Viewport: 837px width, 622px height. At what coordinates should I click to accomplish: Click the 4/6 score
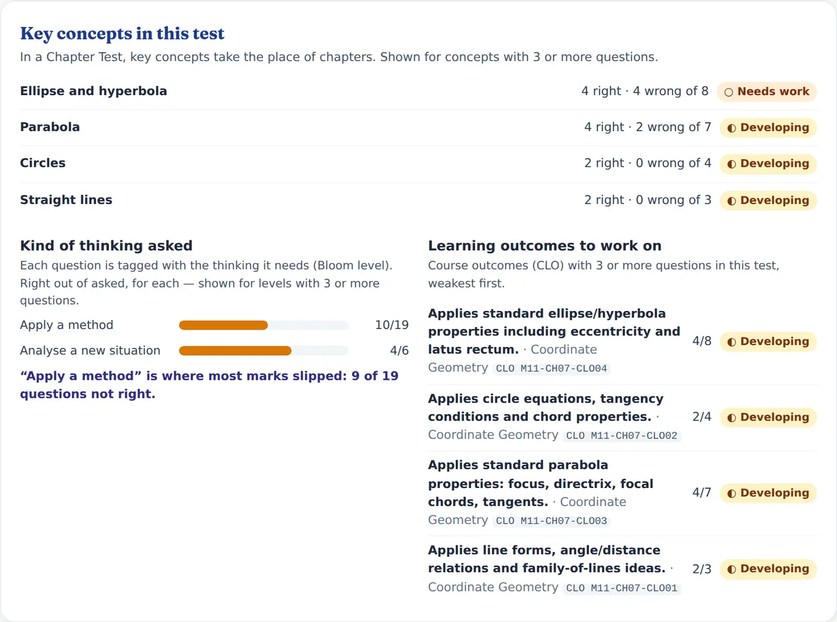[399, 350]
